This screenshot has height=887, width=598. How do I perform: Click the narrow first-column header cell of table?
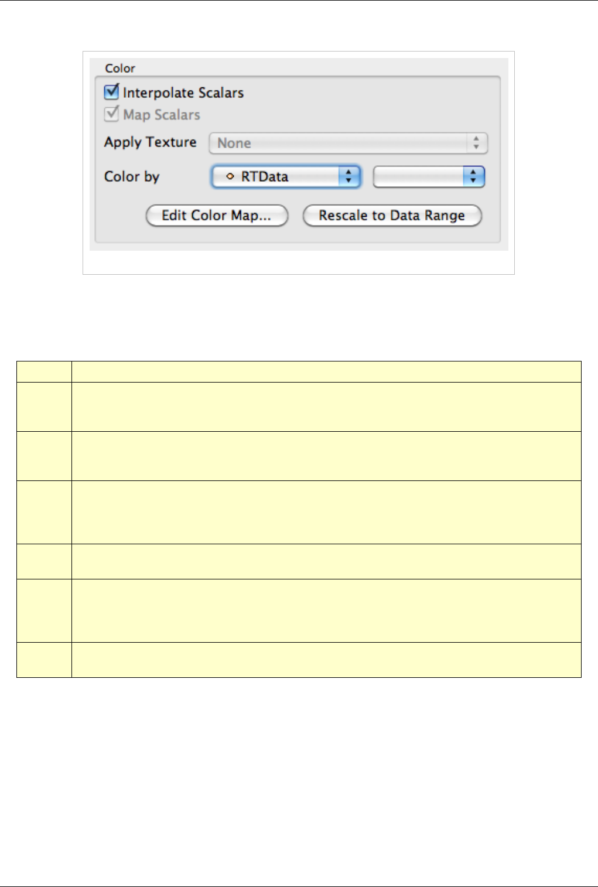pos(45,372)
